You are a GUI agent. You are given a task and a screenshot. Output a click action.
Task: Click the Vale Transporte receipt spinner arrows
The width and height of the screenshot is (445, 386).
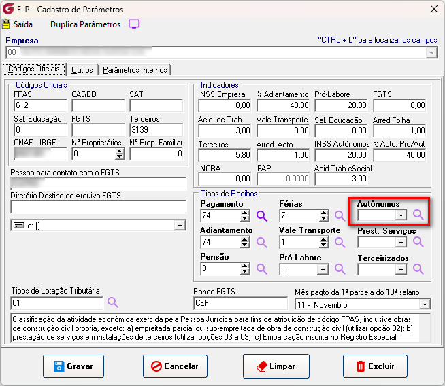click(323, 243)
